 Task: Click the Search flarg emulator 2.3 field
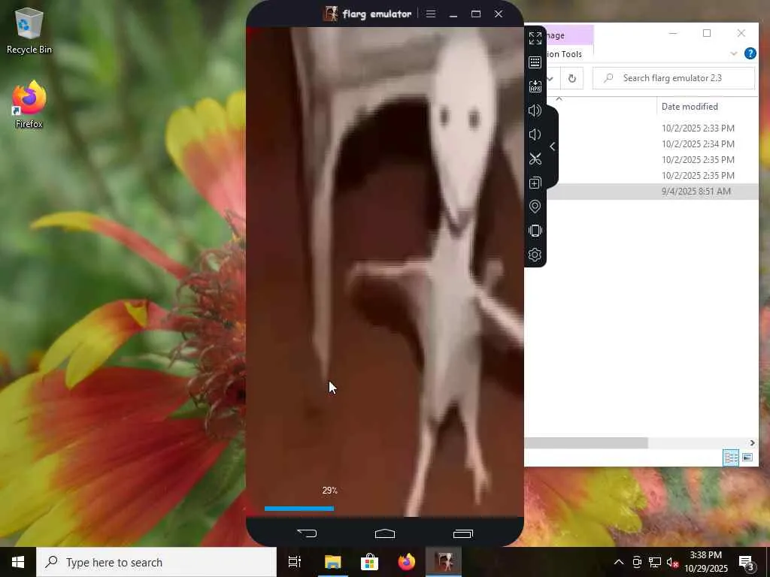[x=673, y=78]
